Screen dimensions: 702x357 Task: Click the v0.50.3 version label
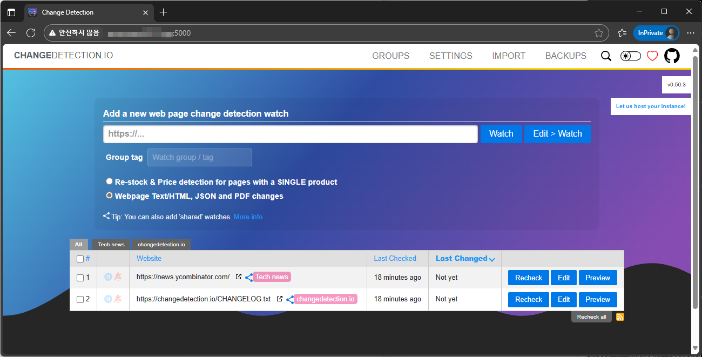(x=676, y=85)
